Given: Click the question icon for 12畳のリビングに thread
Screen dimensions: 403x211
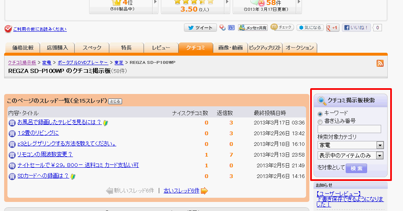Looking at the screenshot, I should [12, 134].
